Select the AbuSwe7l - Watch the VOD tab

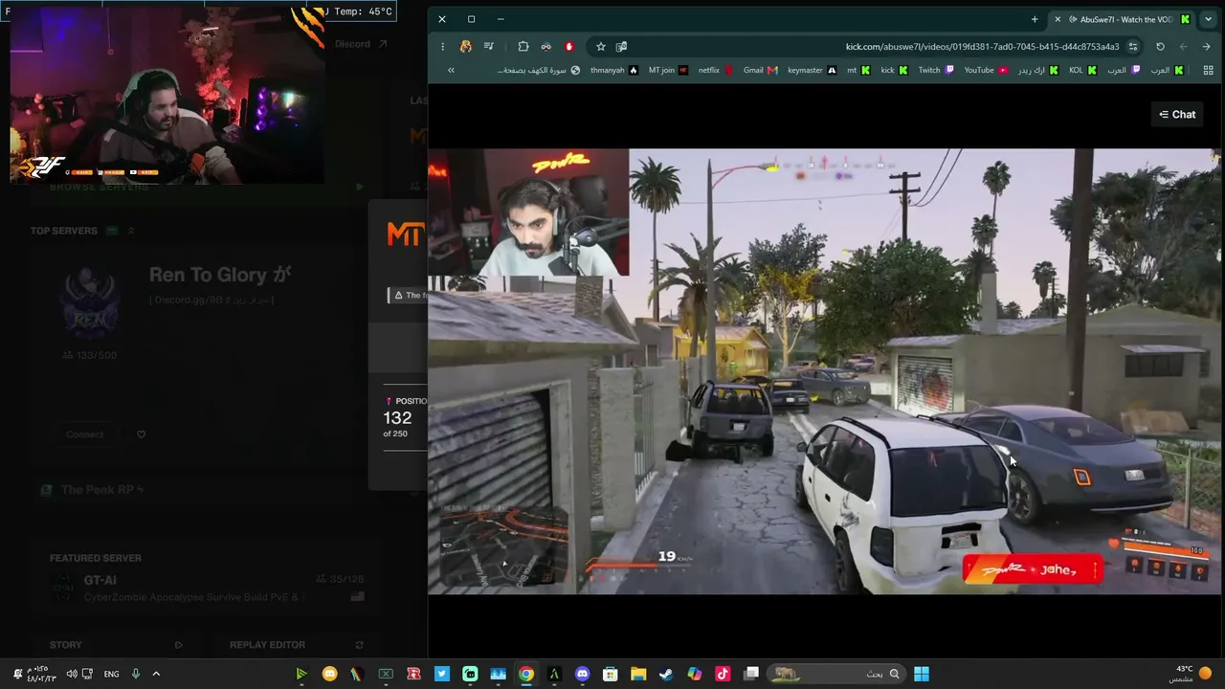tap(1123, 19)
